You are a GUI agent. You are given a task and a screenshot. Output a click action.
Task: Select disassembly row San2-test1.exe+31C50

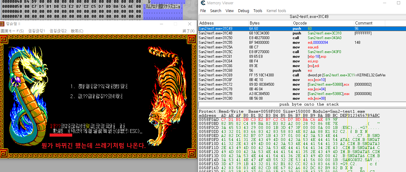coord(302,38)
